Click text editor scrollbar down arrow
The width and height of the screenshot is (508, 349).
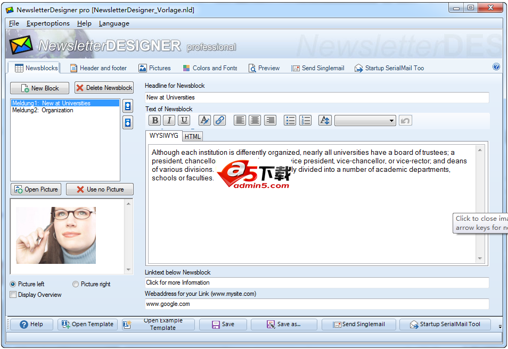pyautogui.click(x=480, y=259)
